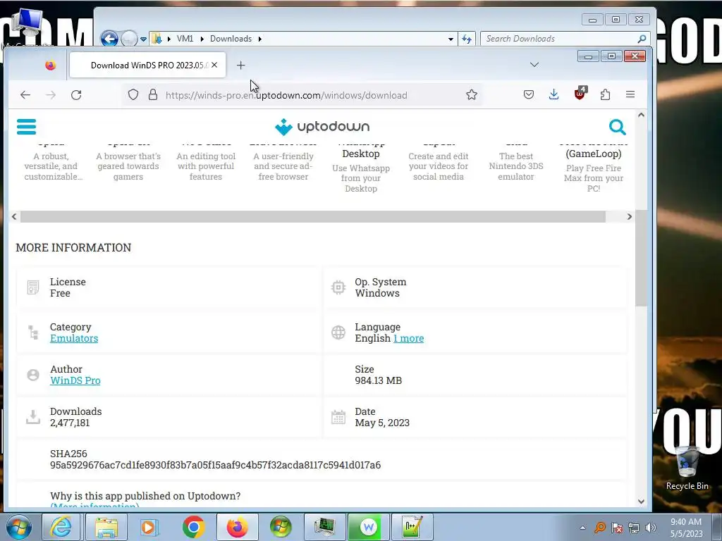Open 'The best Nintendo 3DS emulator' card
722x541 pixels.
pyautogui.click(x=516, y=166)
